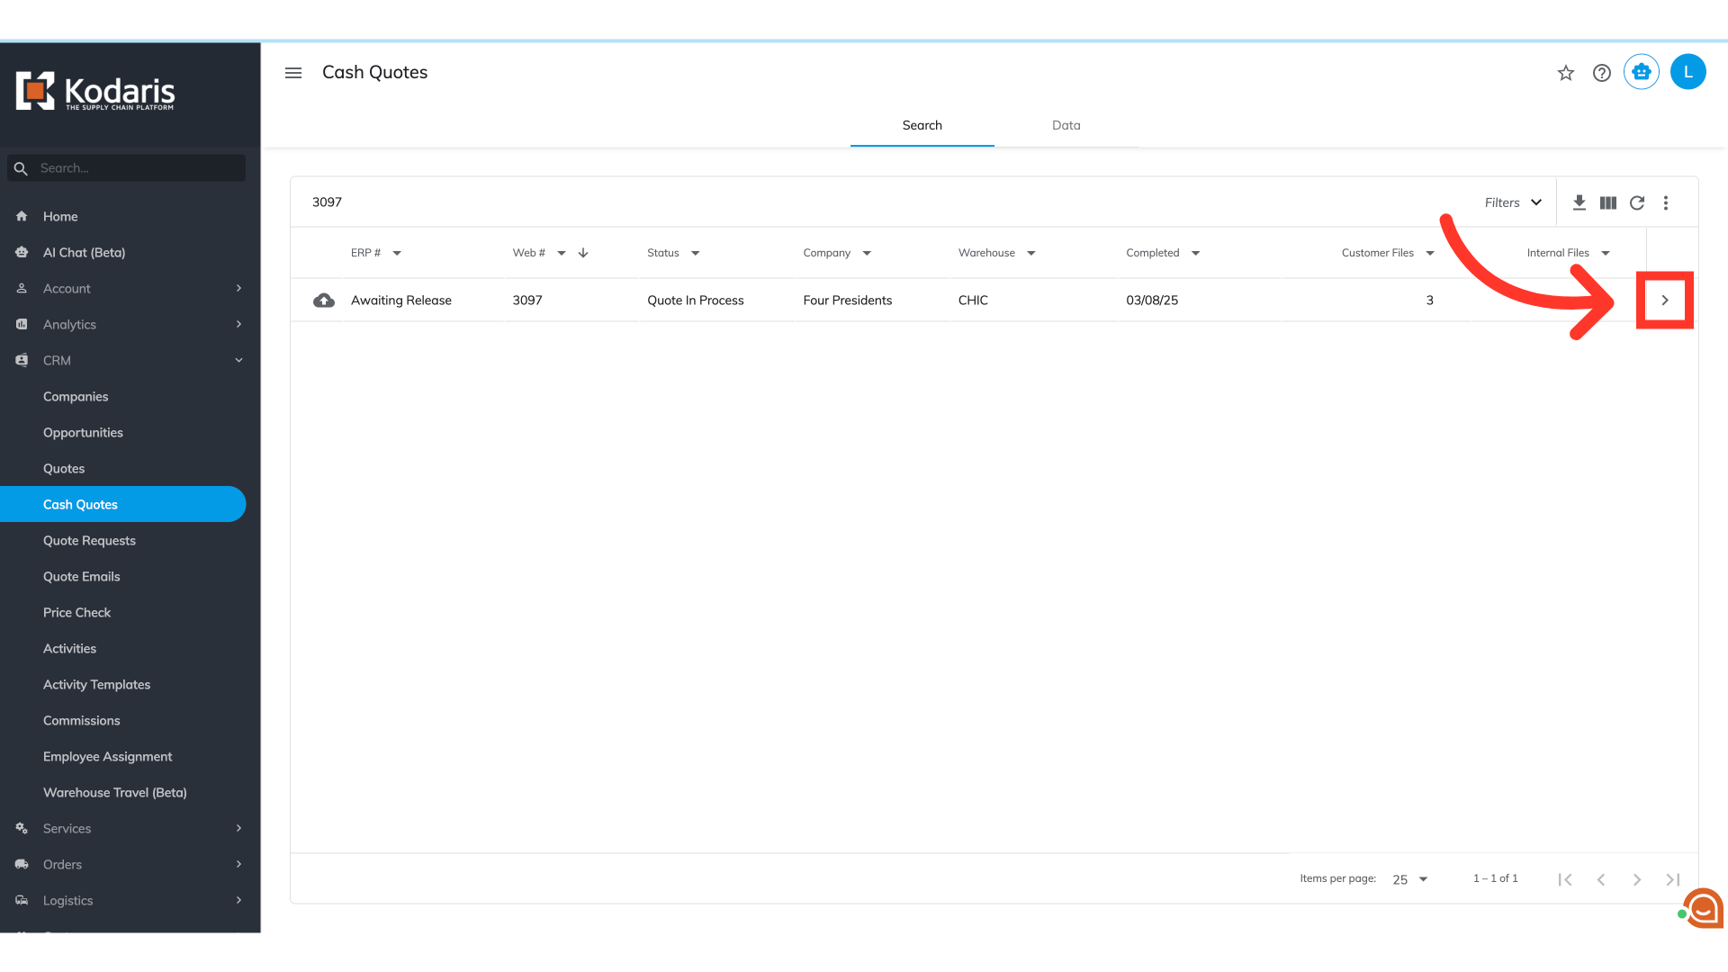Image resolution: width=1728 pixels, height=972 pixels.
Task: Click the refresh table icon
Action: click(1637, 202)
